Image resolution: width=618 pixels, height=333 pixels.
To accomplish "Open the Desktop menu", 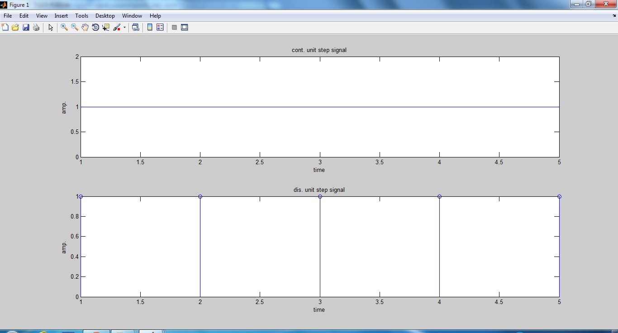I will coord(105,15).
